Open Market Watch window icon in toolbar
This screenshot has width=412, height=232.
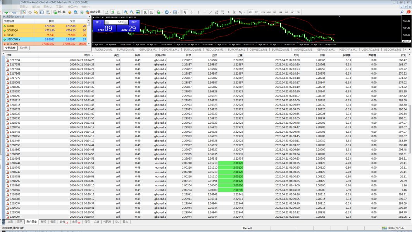pyautogui.click(x=24, y=12)
